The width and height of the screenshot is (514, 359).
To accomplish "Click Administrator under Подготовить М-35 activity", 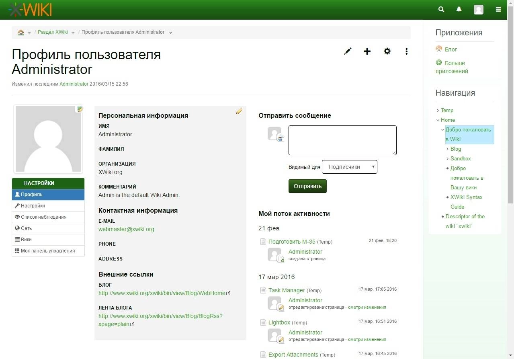I will [x=305, y=252].
